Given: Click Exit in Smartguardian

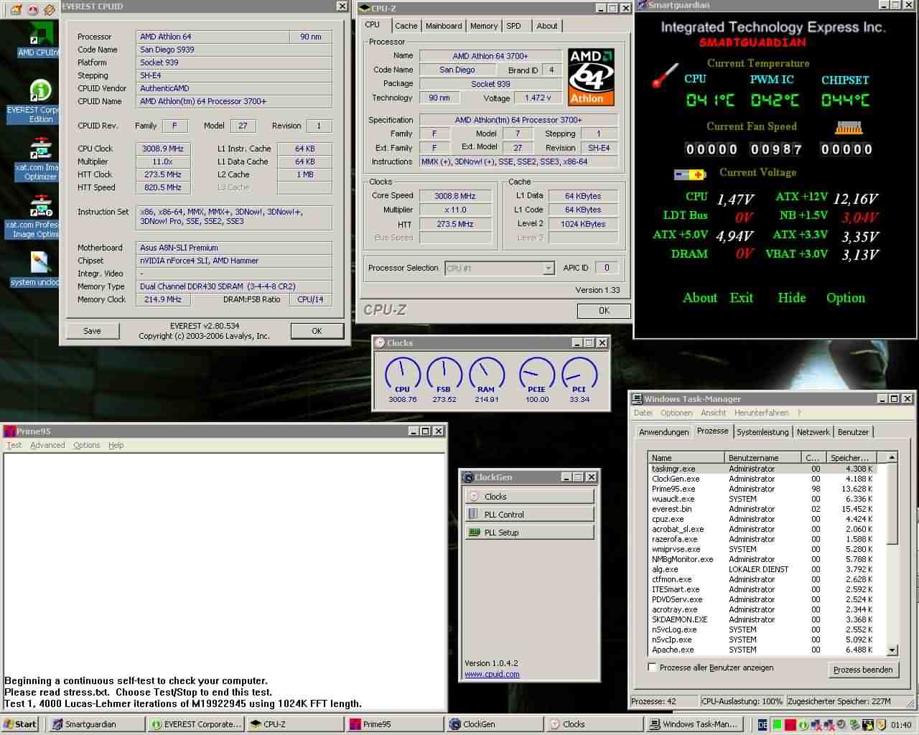Looking at the screenshot, I should click(x=741, y=298).
